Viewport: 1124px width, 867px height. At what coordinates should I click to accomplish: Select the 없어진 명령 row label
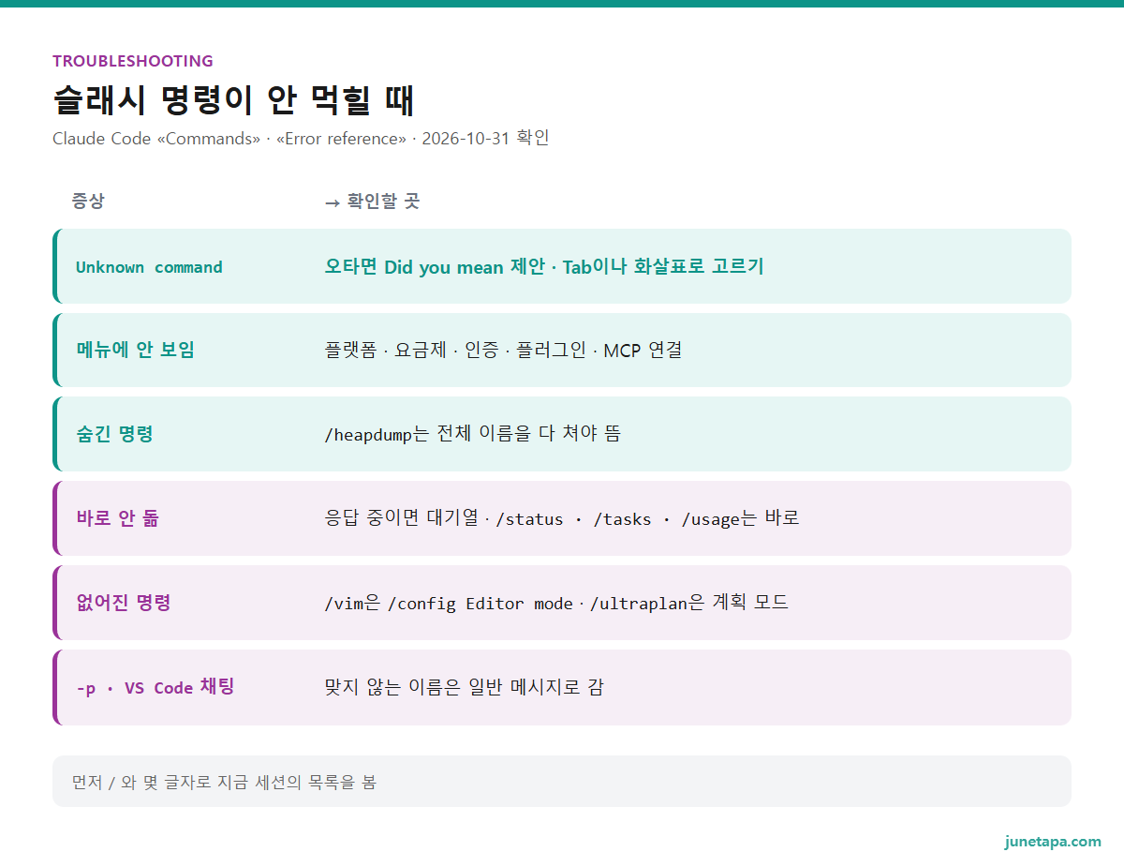pos(124,603)
